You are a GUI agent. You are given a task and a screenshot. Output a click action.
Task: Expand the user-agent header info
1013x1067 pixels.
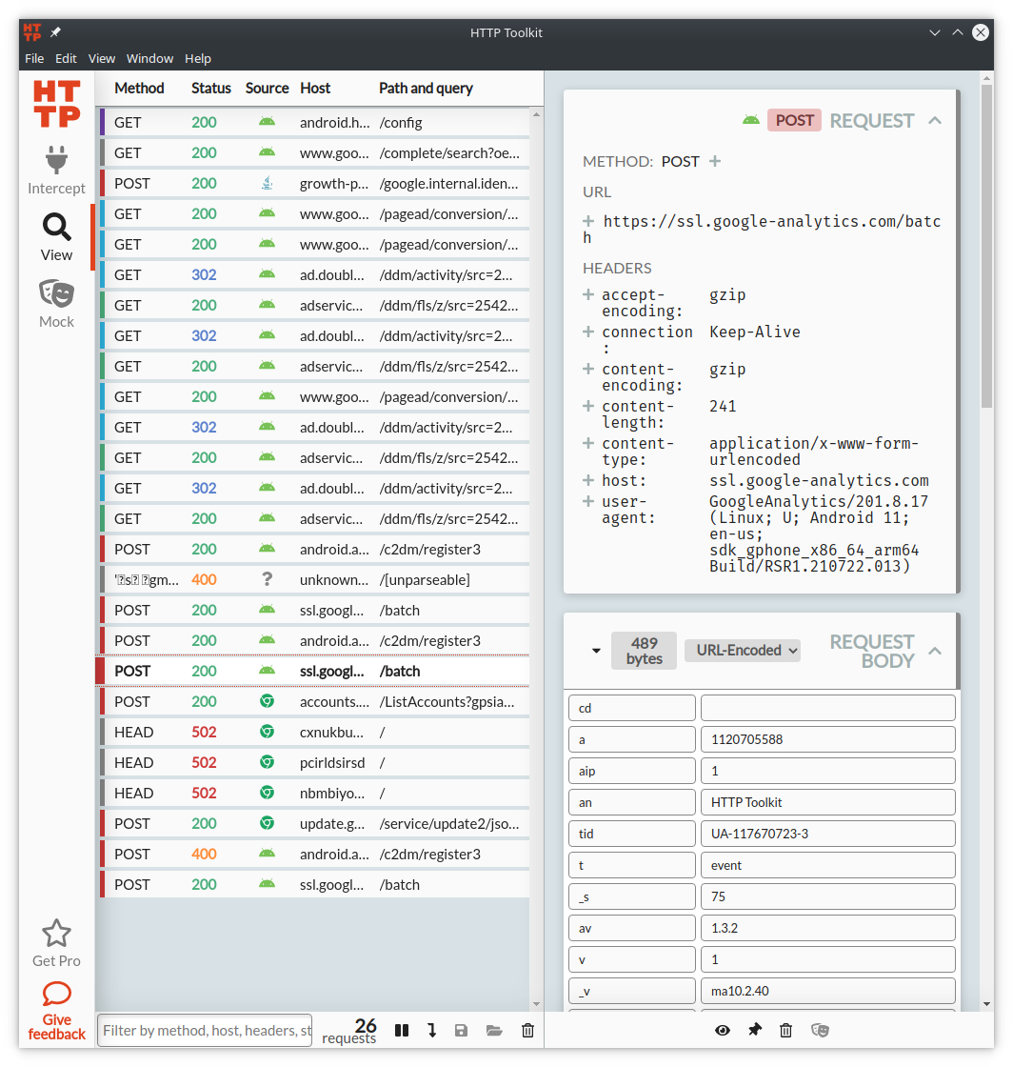pyautogui.click(x=588, y=501)
